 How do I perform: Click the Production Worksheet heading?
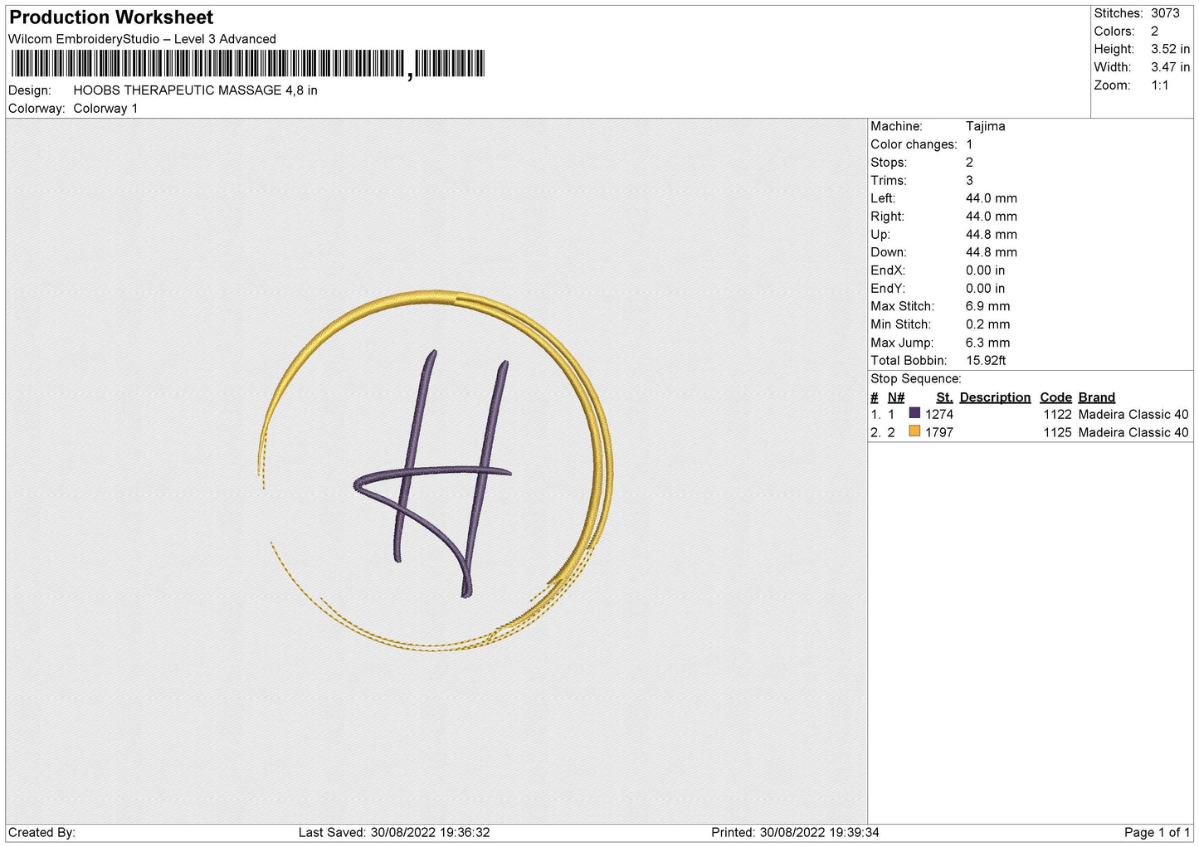[x=111, y=17]
